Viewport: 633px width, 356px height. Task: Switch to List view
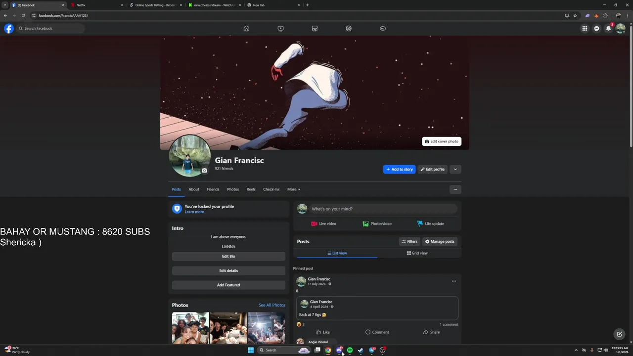click(337, 253)
